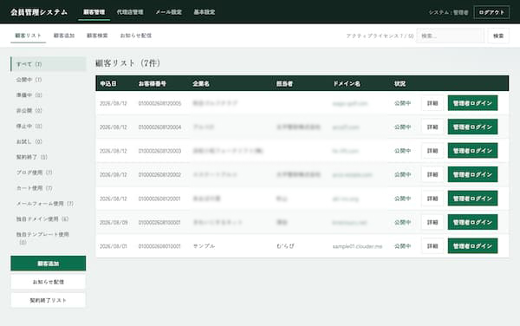Select the 顧客リスト sub-tab
Image resolution: width=520 pixels, height=326 pixels.
(x=29, y=36)
